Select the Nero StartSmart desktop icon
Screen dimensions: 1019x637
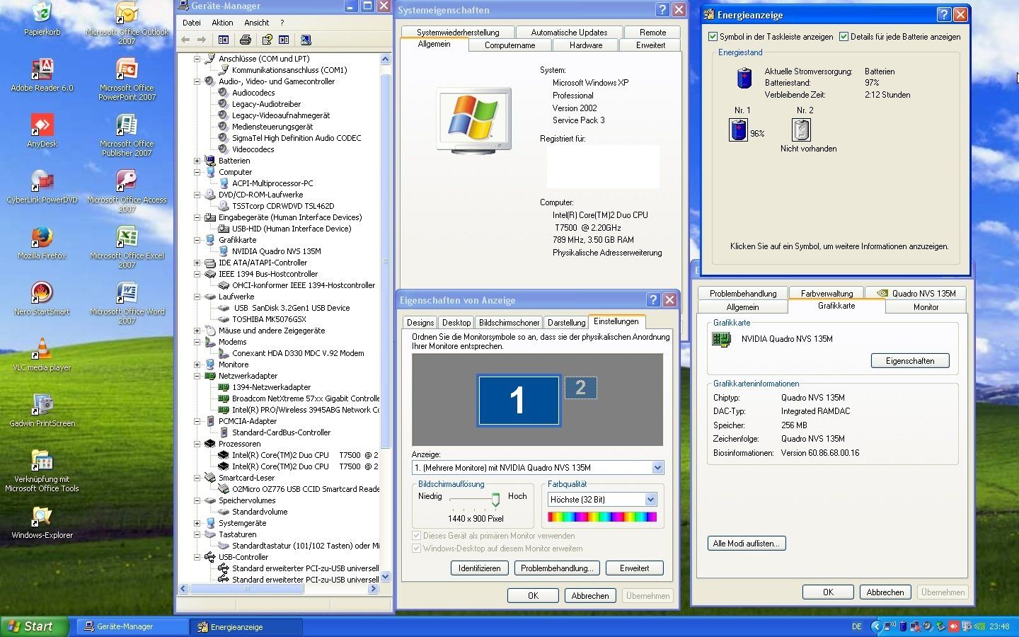pos(42,298)
